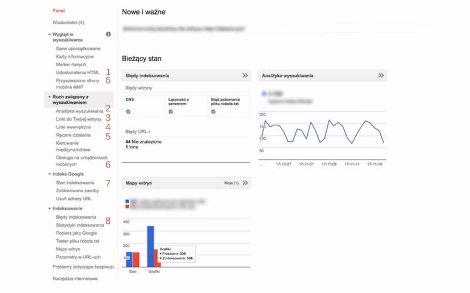
Task: Collapse the Wygląd w wyszukiwarce section arrow
Action: pyautogui.click(x=49, y=35)
